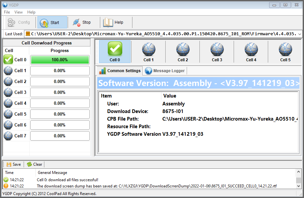This screenshot has width=304, height=198.
Task: Select Cell 2 globe icon in top strip
Action: coord(183,52)
